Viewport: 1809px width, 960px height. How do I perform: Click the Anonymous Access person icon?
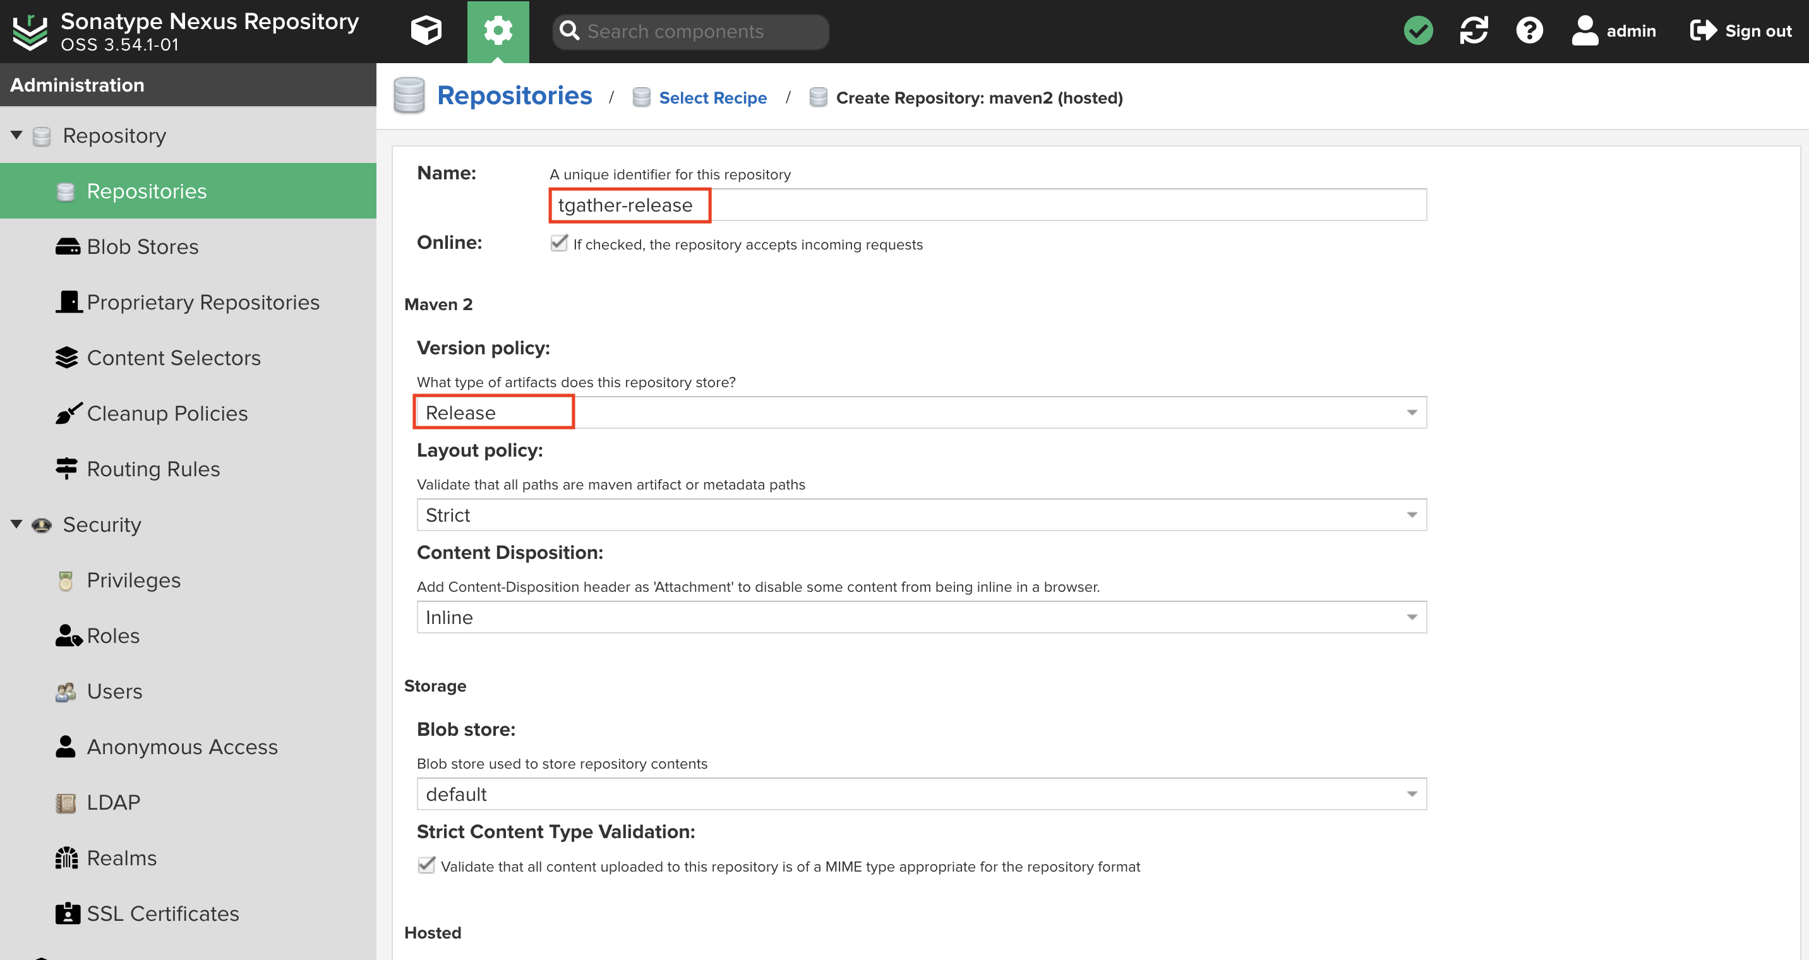[x=65, y=747]
